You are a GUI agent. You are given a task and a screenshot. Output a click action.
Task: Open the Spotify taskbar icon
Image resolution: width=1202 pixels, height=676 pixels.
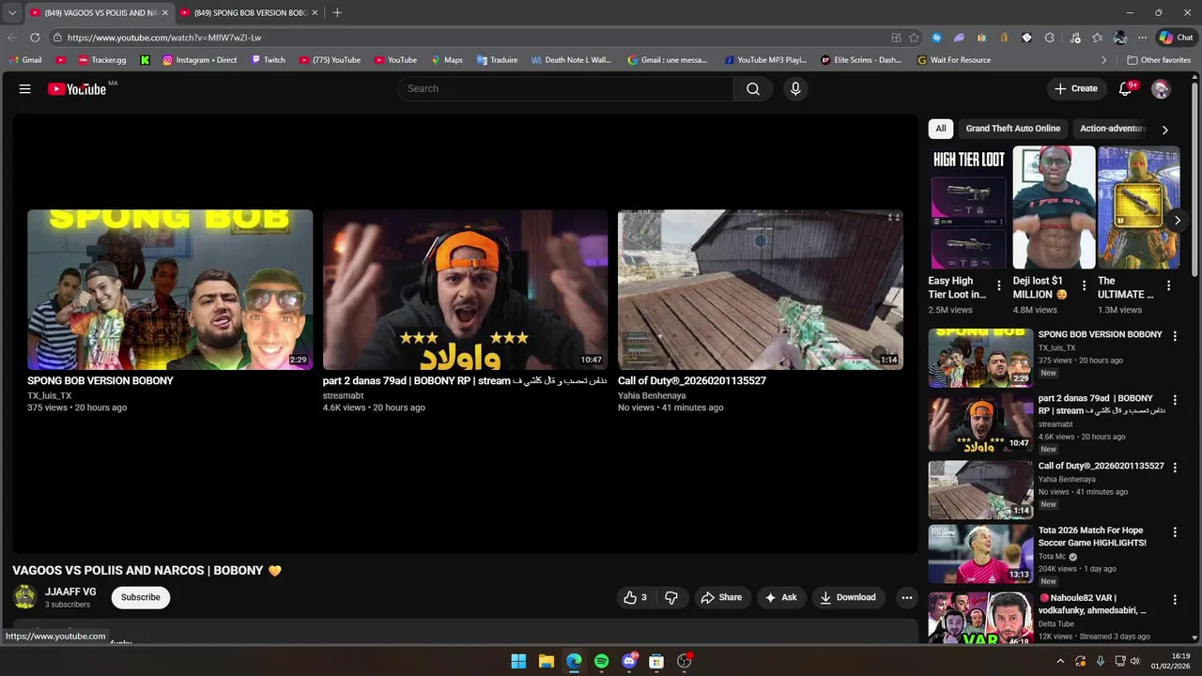[602, 661]
